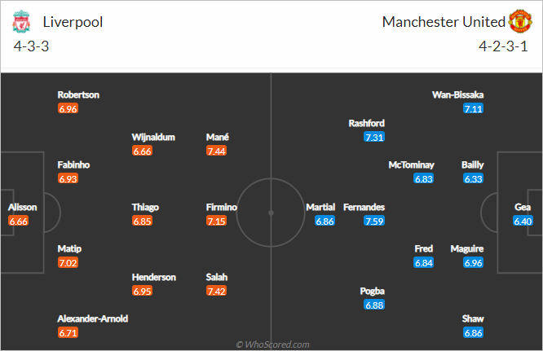Select Robertson's 6.96 rating badge
Image resolution: width=543 pixels, height=351 pixels.
coord(68,109)
